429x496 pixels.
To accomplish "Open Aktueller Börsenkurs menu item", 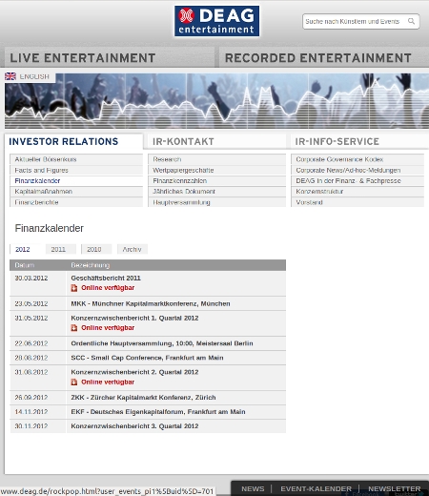I will [x=76, y=159].
